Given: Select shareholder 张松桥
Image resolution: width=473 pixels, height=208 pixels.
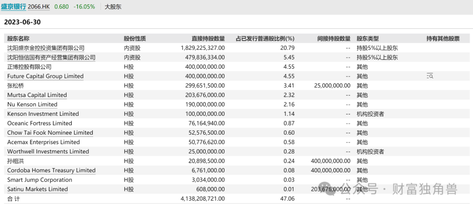Looking at the screenshot, I should coord(15,86).
